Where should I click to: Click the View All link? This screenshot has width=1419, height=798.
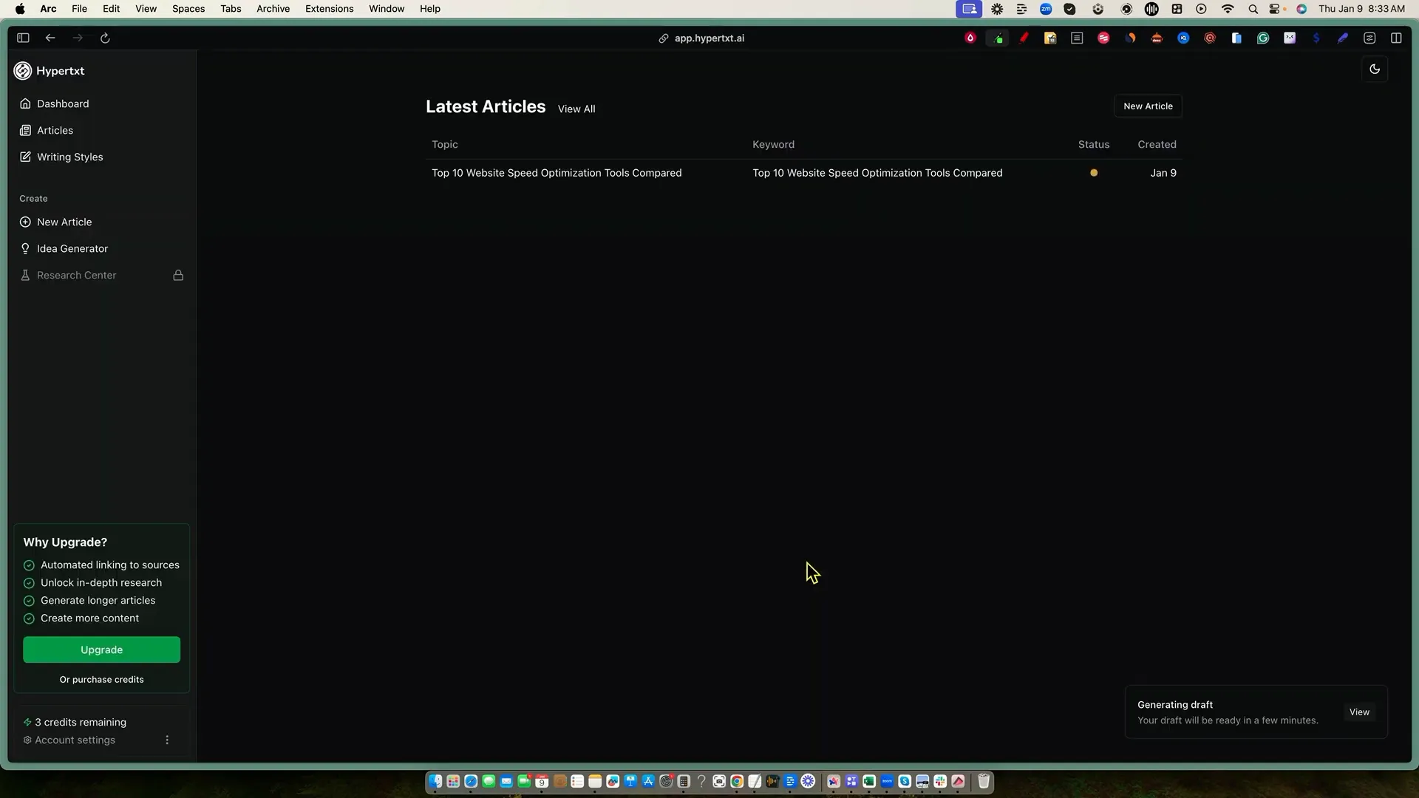pos(576,109)
